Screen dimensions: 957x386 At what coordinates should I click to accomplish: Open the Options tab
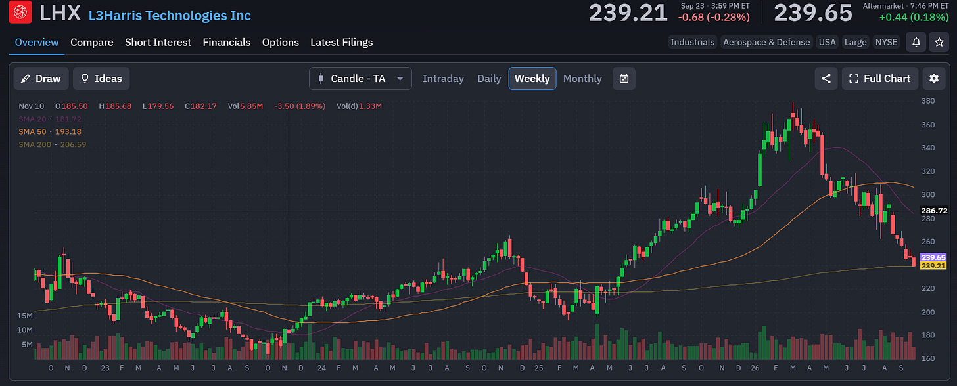(x=281, y=42)
